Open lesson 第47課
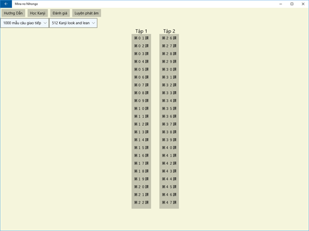The height and width of the screenshot is (231, 309). [169, 202]
